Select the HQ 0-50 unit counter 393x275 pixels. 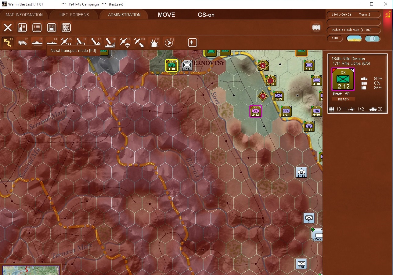tap(316, 111)
